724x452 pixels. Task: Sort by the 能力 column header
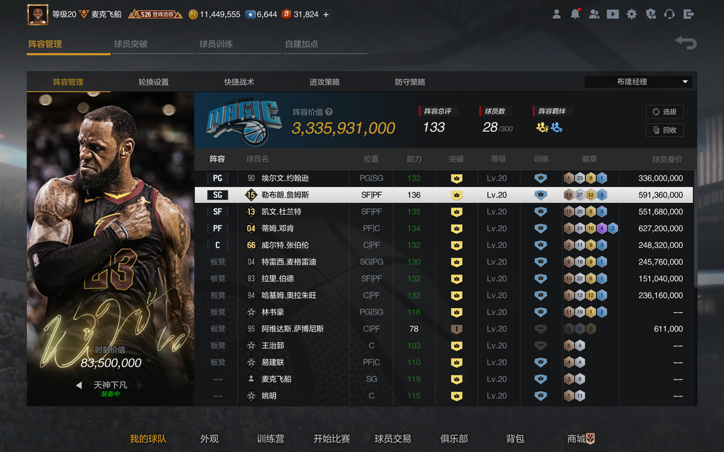(414, 159)
